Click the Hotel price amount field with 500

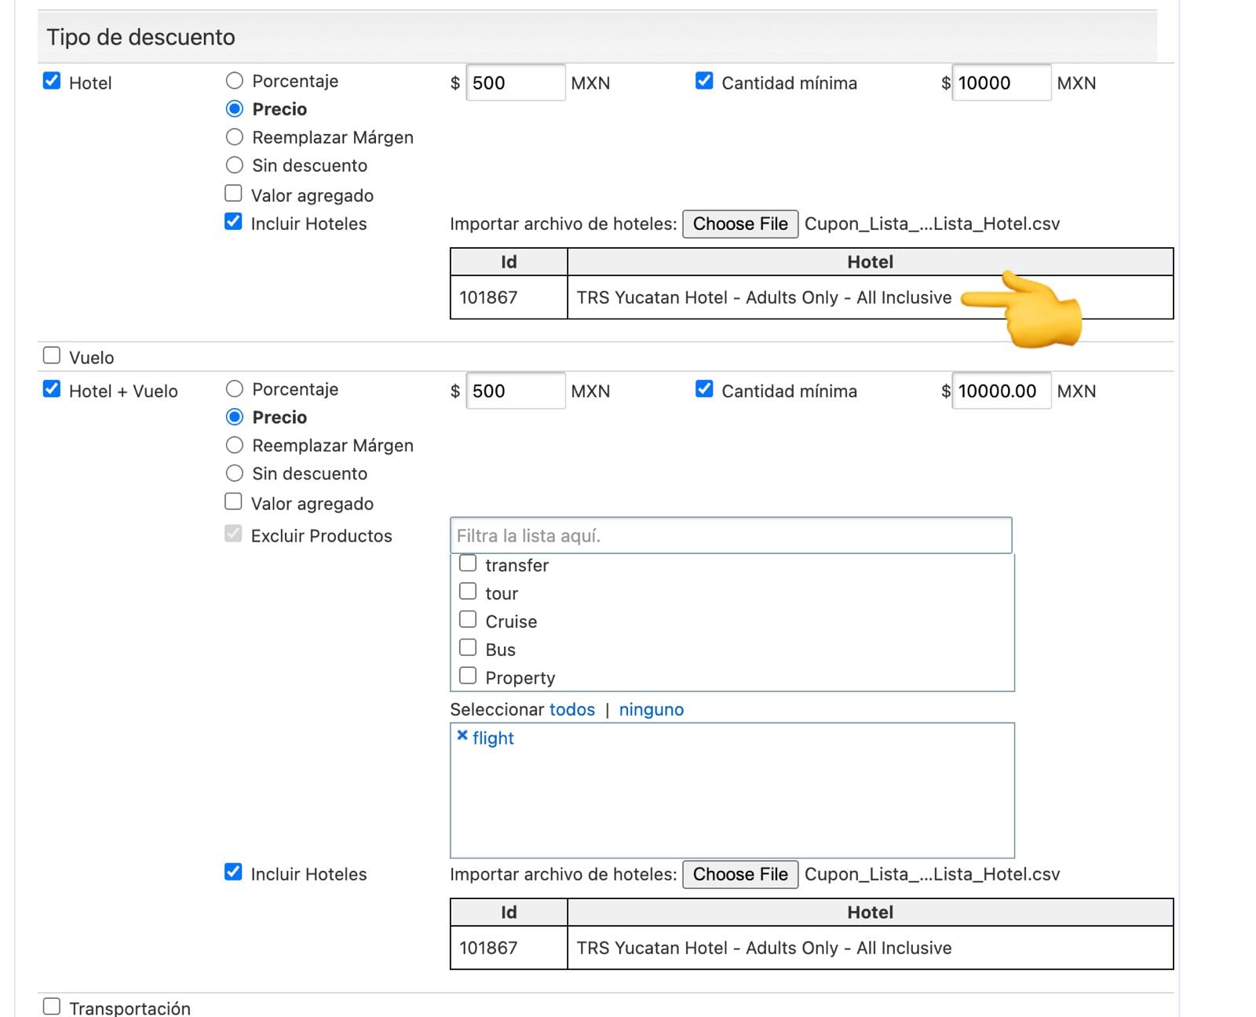(x=516, y=82)
